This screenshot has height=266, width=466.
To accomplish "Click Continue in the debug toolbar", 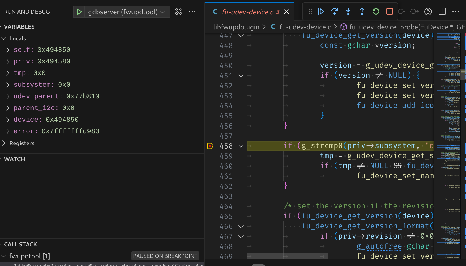I will [321, 11].
